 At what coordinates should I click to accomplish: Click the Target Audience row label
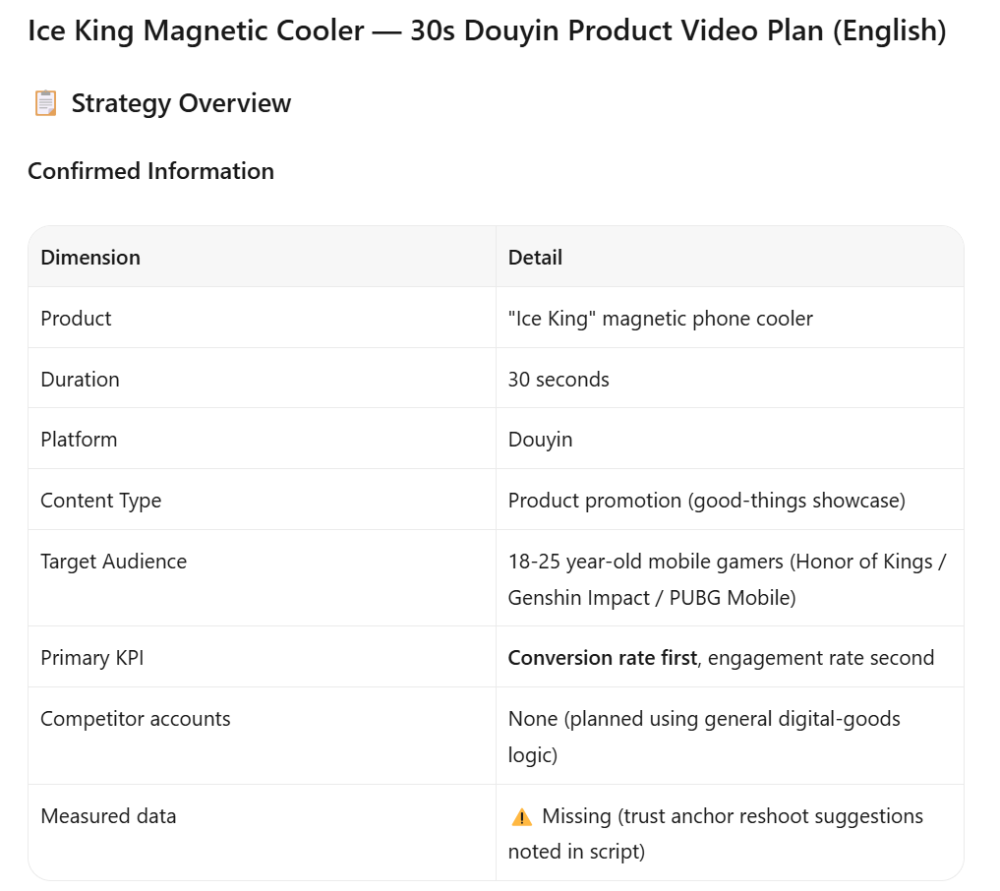pos(113,562)
